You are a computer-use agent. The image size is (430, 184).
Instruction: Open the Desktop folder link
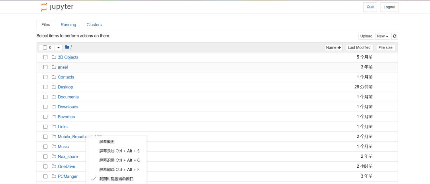pos(66,87)
